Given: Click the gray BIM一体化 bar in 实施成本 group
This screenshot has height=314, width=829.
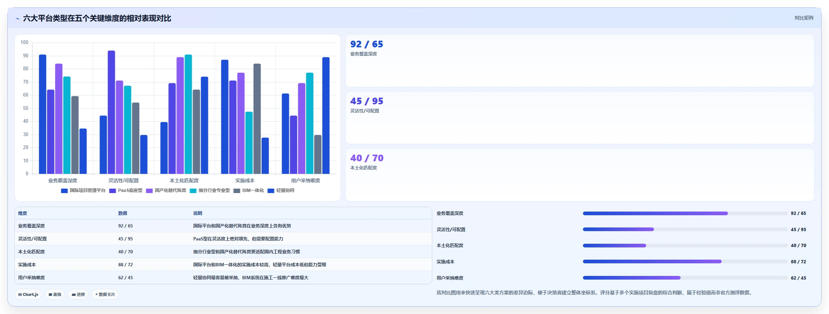Looking at the screenshot, I should (257, 119).
